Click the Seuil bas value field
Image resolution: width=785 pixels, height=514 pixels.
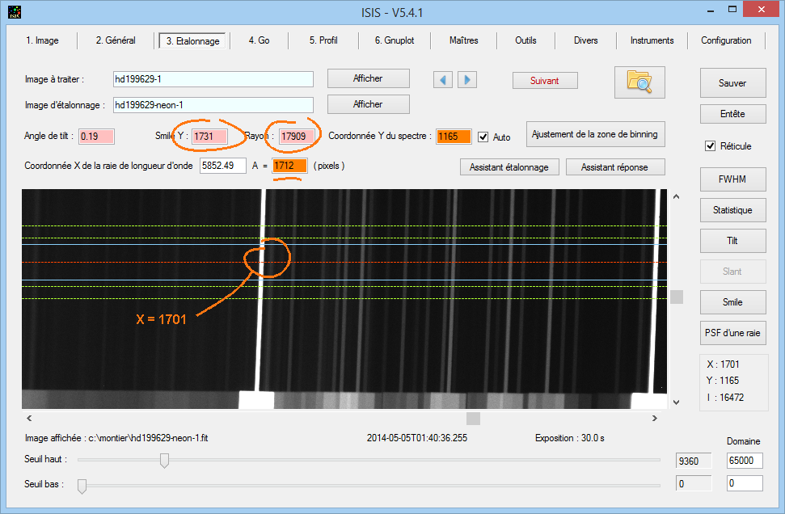694,483
